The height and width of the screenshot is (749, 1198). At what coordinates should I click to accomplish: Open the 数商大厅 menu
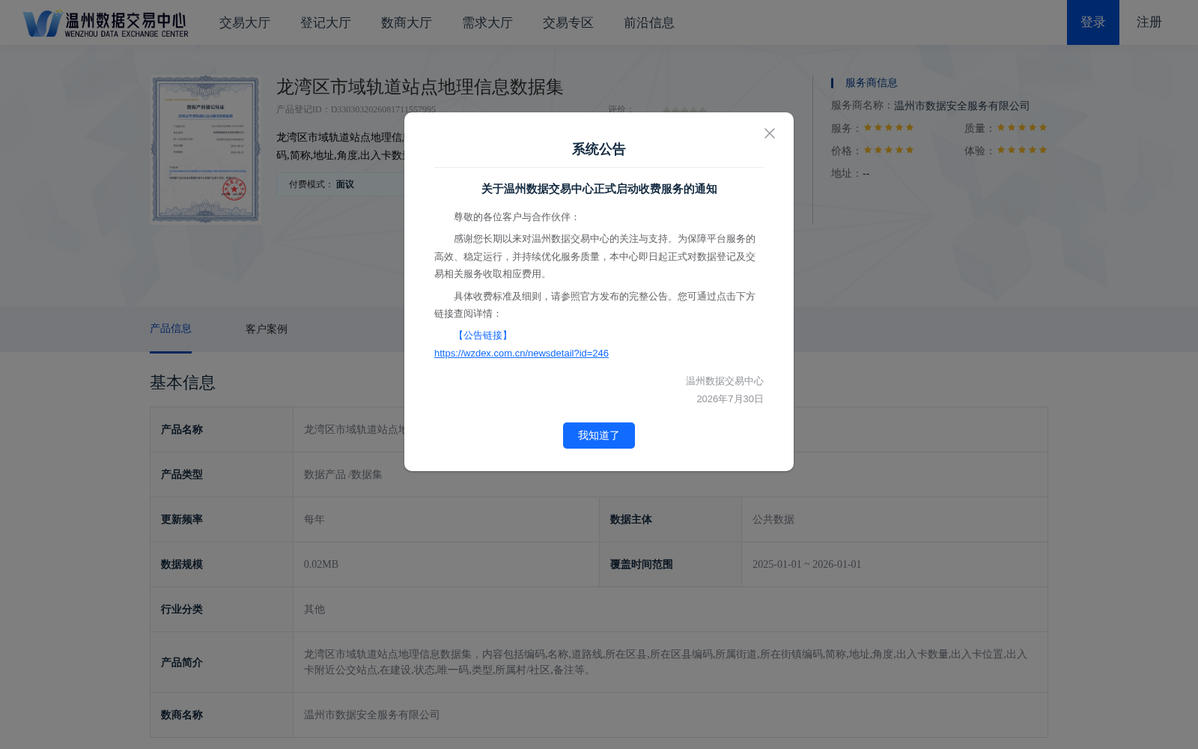pyautogui.click(x=407, y=22)
